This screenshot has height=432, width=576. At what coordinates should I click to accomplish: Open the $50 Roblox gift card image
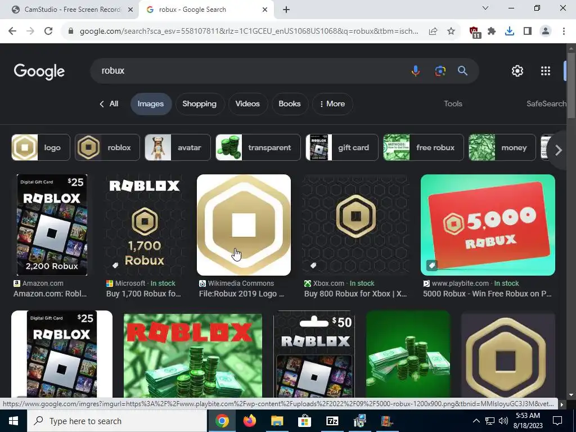click(314, 354)
